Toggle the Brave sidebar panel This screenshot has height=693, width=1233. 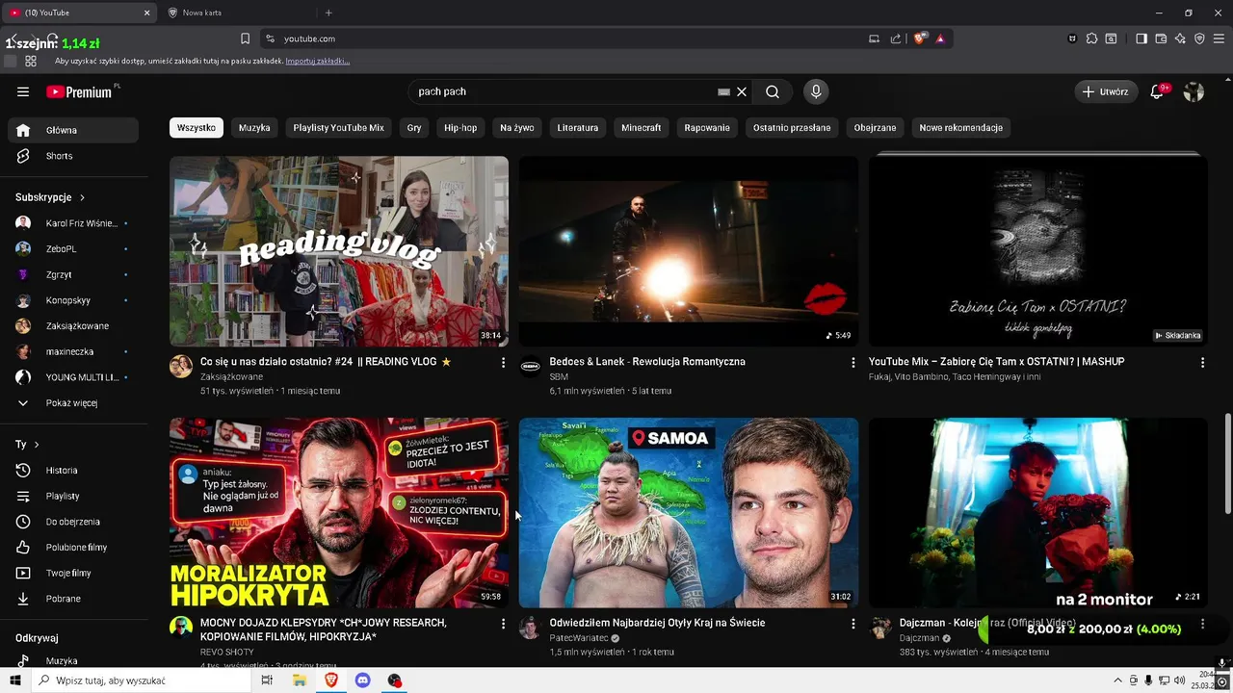click(x=1141, y=38)
